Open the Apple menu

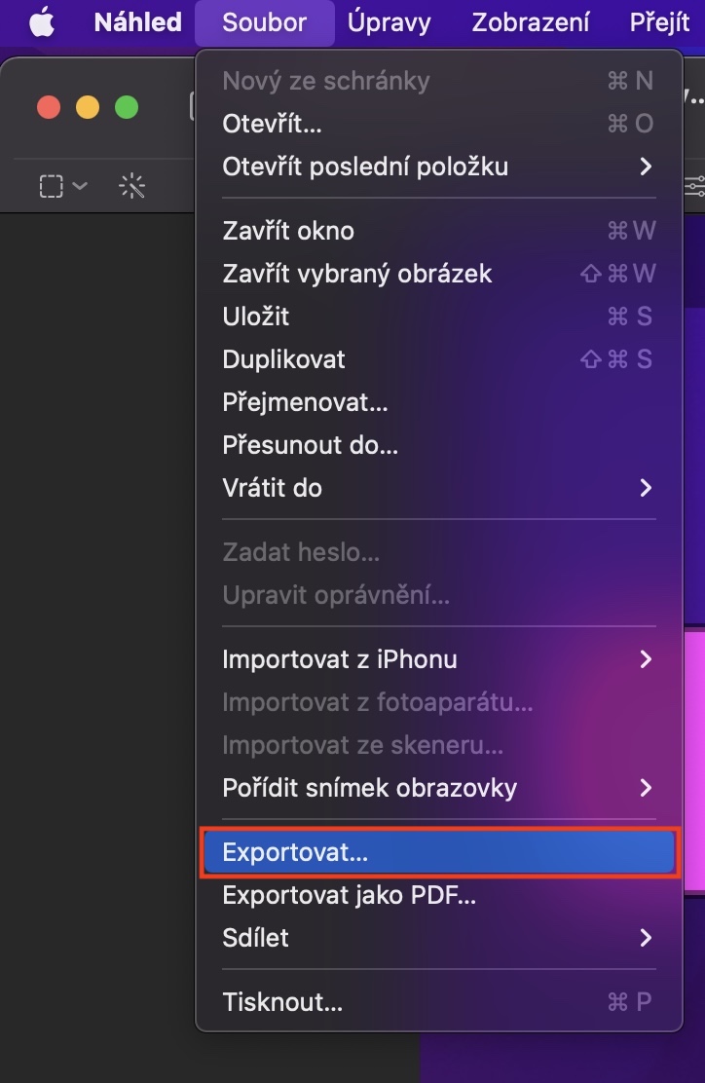tap(41, 22)
